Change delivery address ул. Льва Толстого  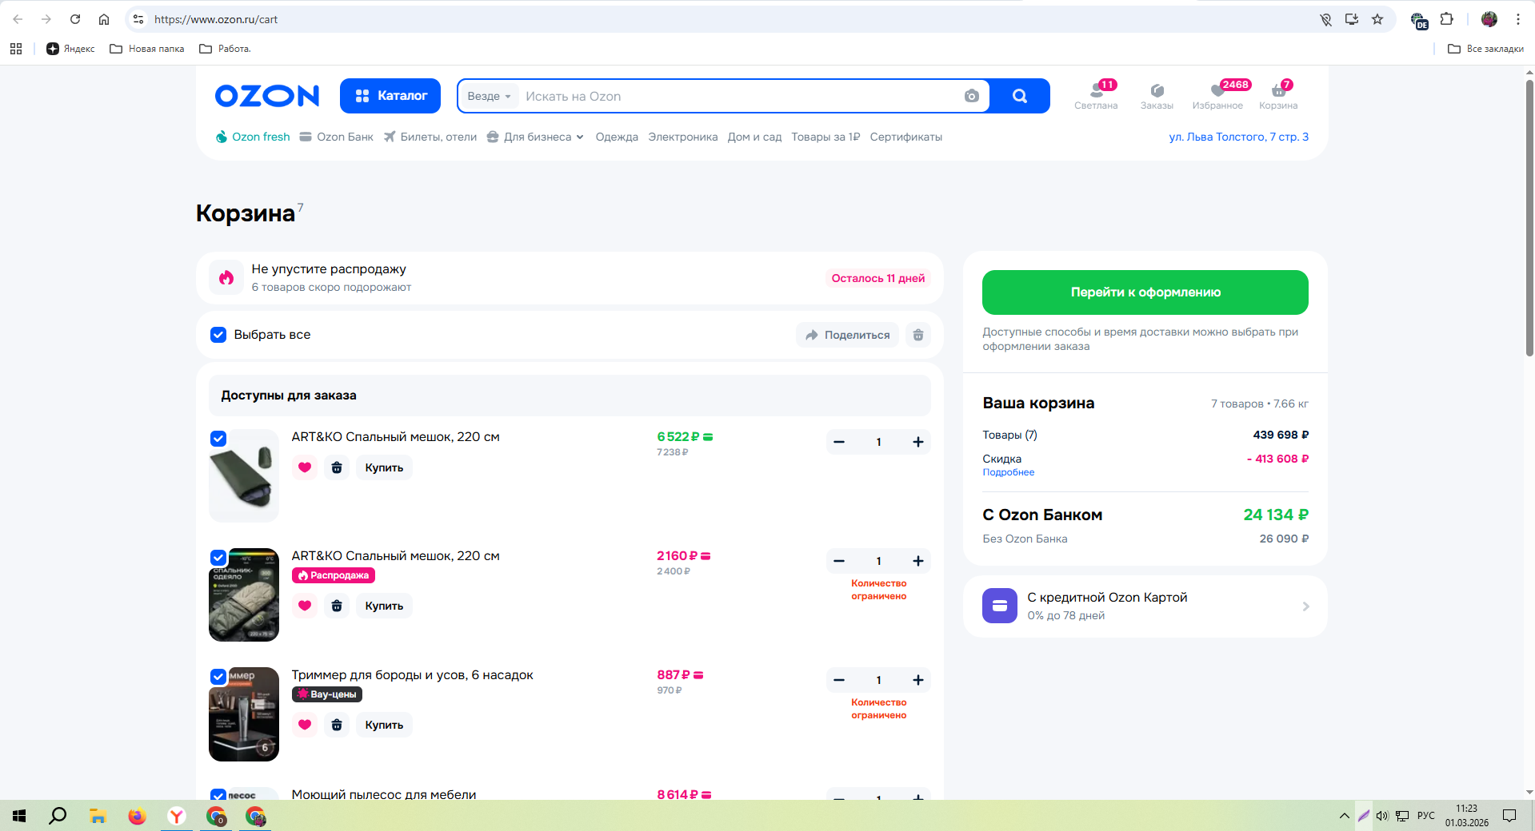coord(1239,137)
